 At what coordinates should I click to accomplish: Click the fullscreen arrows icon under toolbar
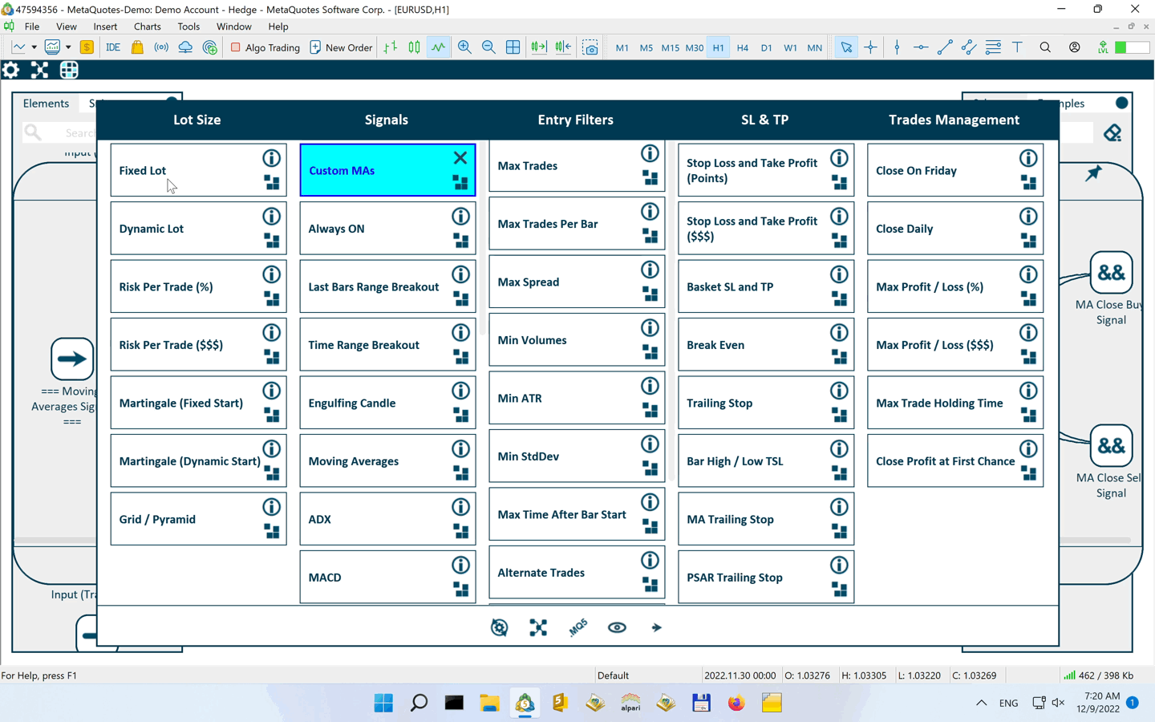click(x=39, y=71)
